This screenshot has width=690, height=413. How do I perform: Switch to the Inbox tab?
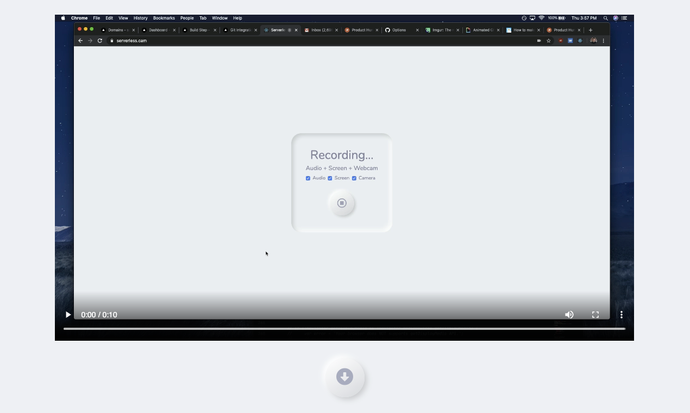coord(319,30)
